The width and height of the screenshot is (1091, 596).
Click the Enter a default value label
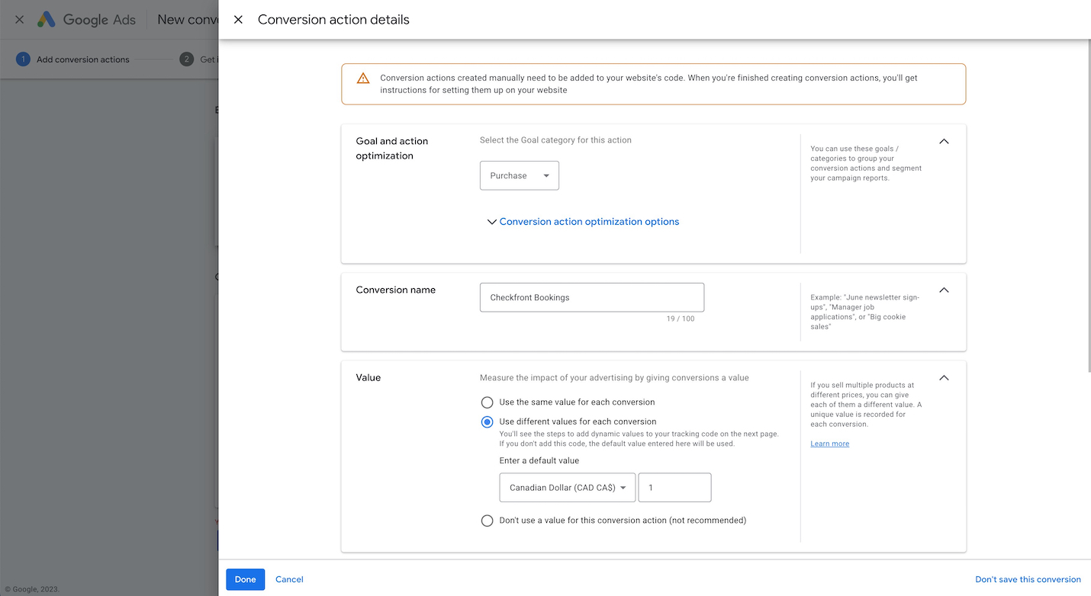pos(539,461)
